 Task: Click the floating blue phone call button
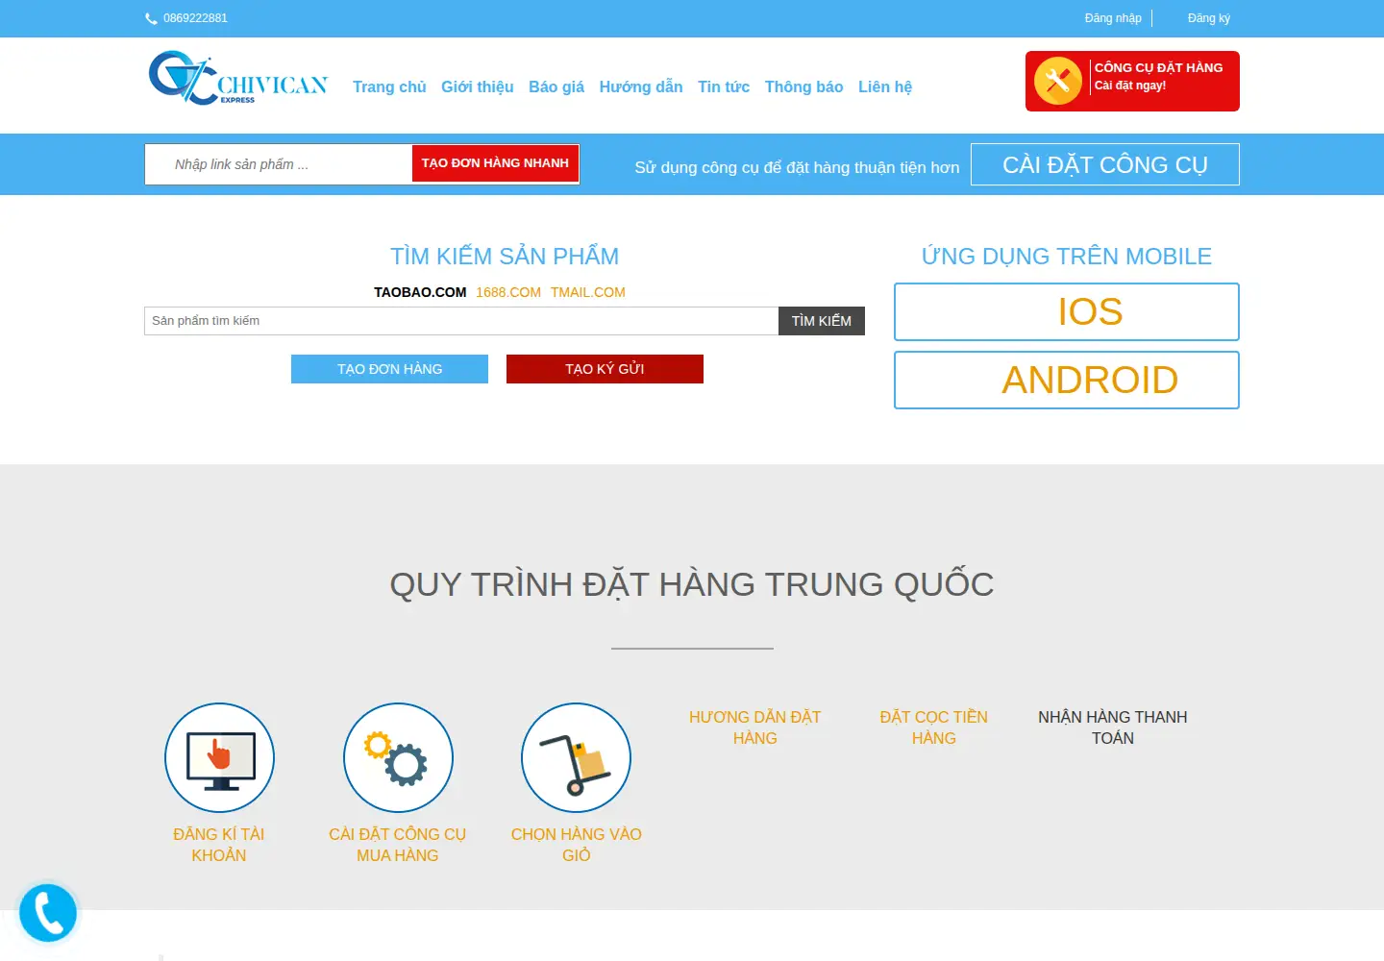point(48,912)
